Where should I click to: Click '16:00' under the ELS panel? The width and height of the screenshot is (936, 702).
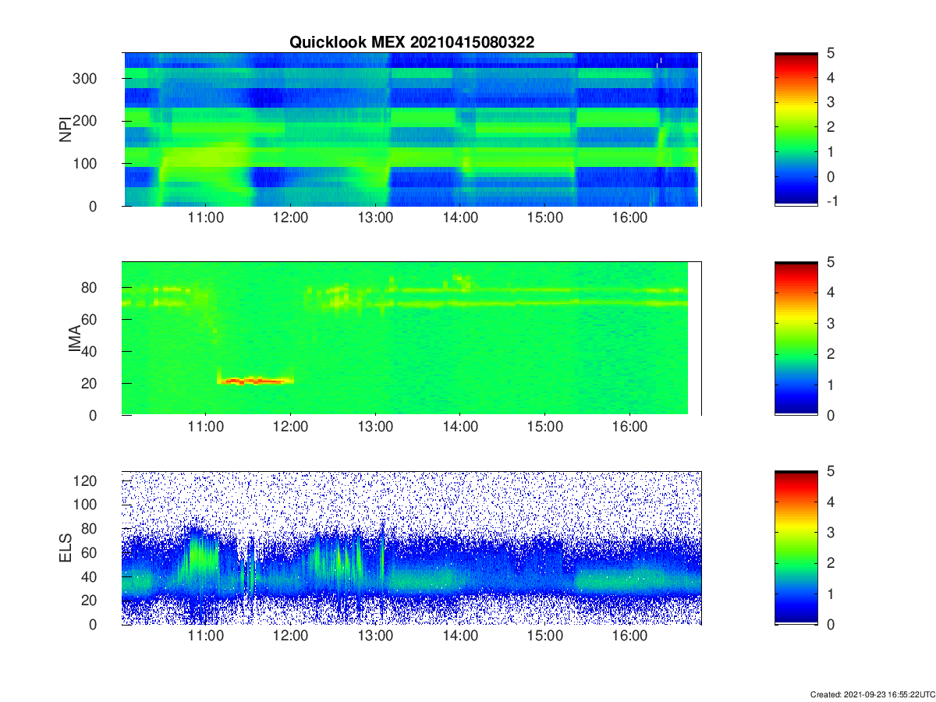[630, 637]
